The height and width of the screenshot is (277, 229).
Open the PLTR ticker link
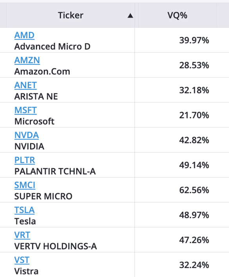(25, 160)
